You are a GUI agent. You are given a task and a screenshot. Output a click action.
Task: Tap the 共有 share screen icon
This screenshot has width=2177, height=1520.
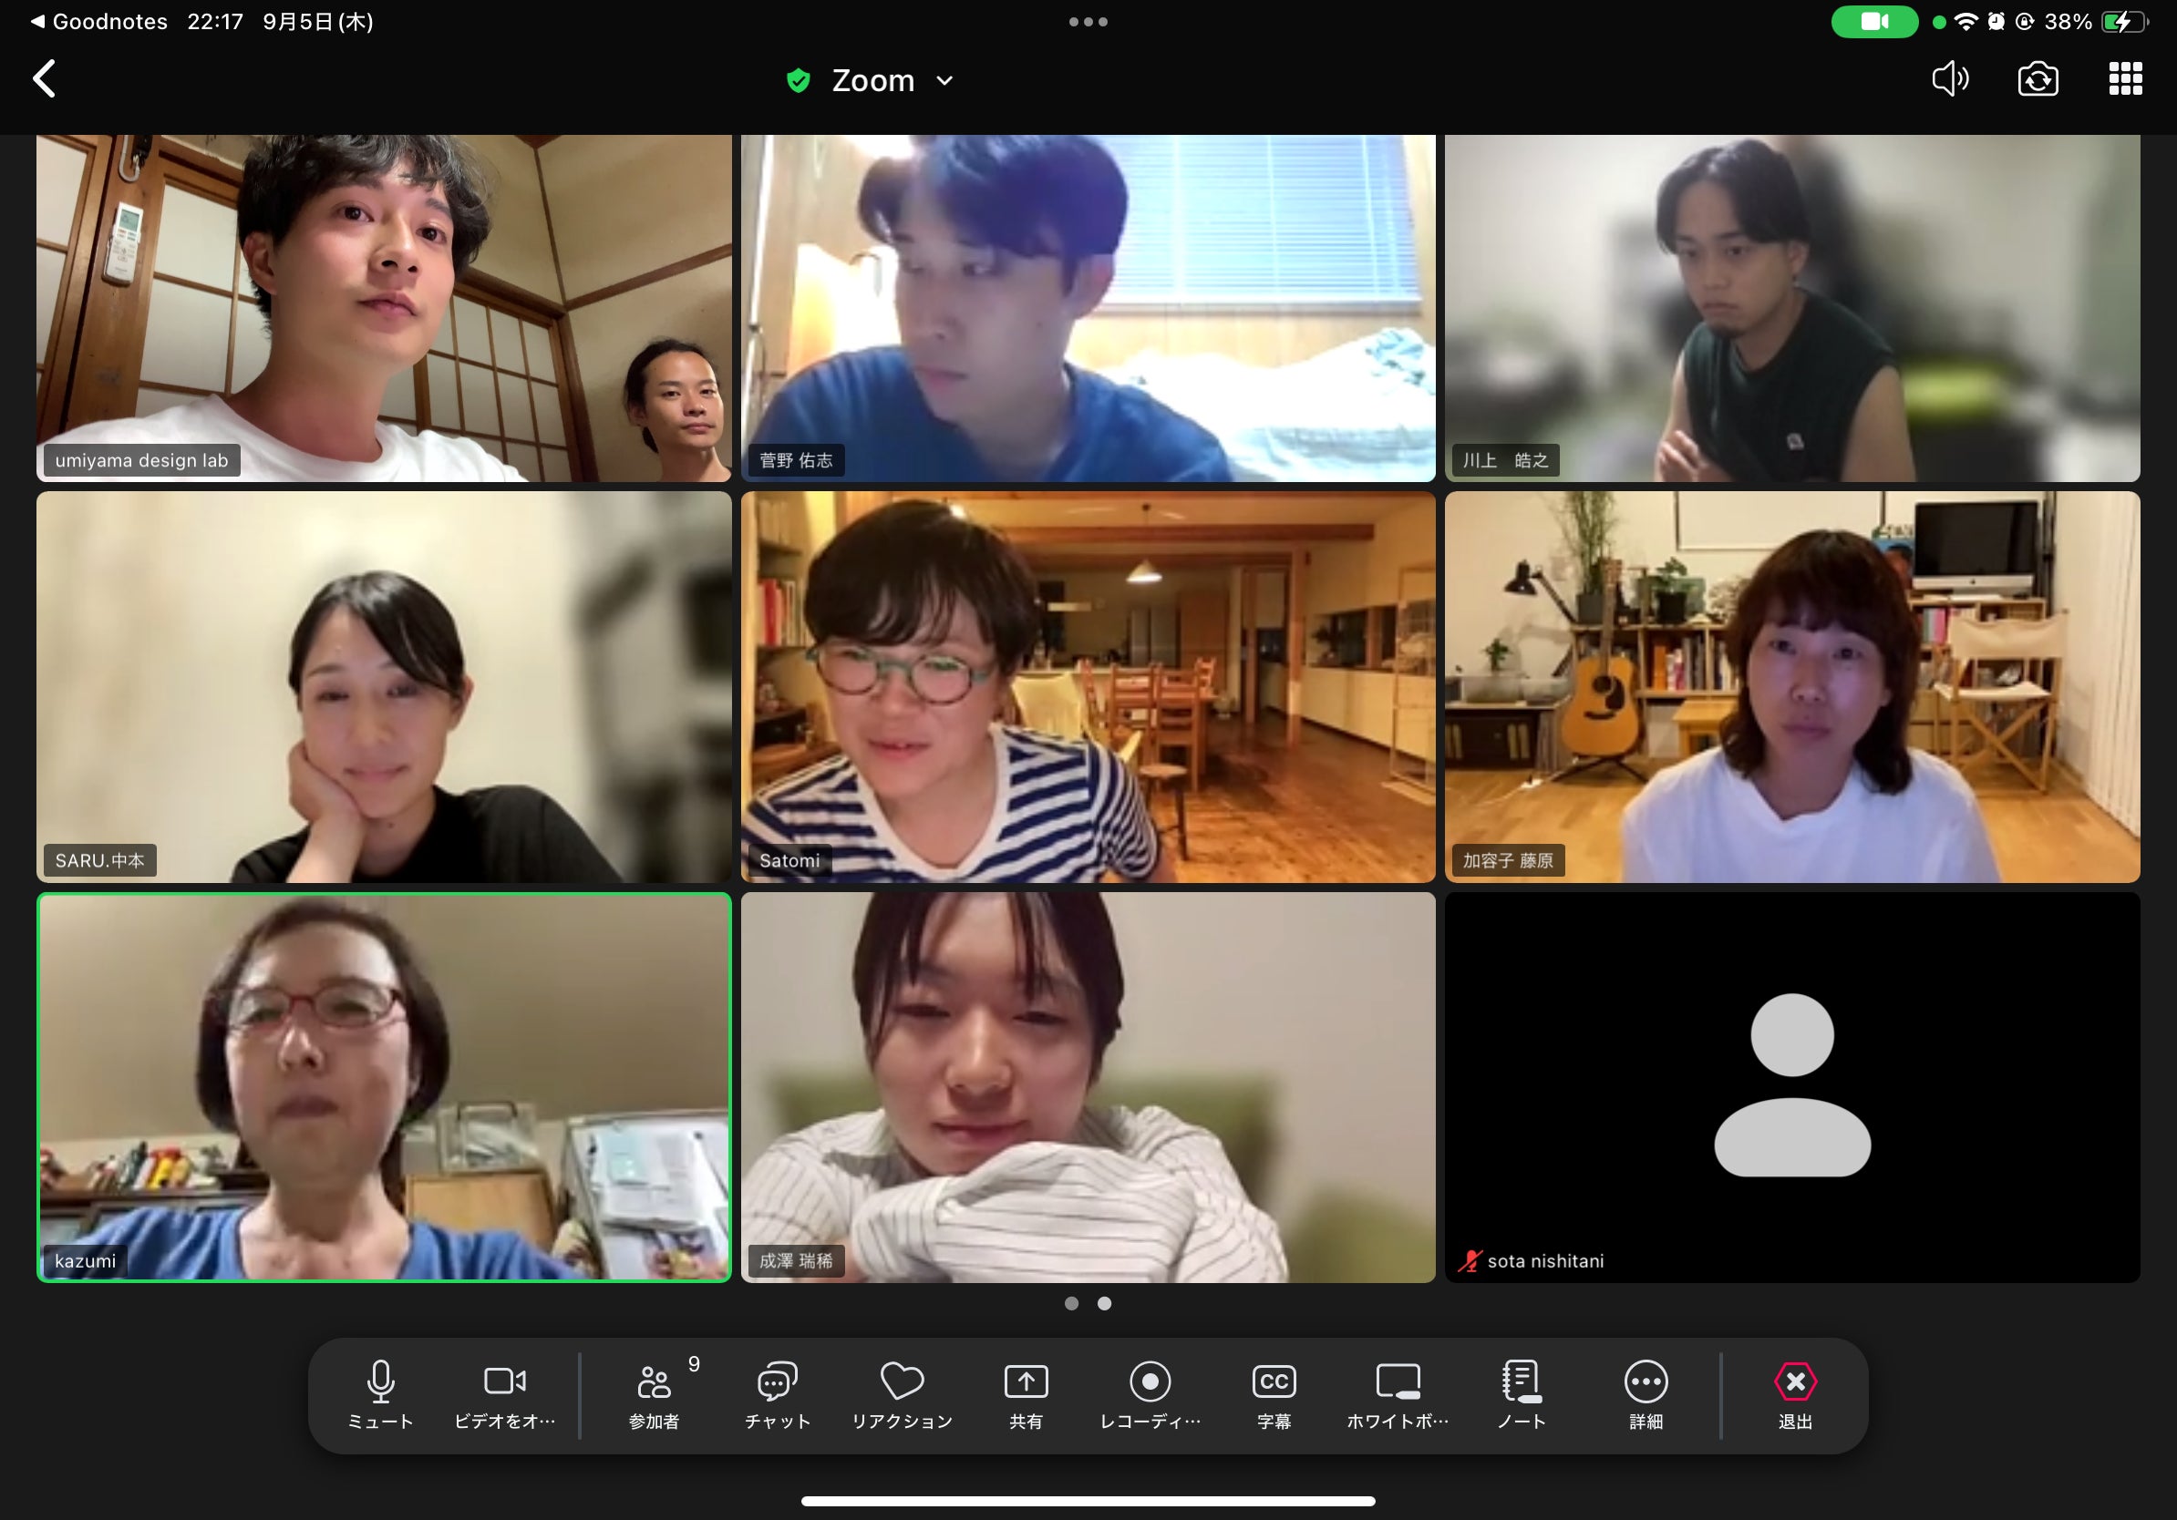tap(1026, 1393)
